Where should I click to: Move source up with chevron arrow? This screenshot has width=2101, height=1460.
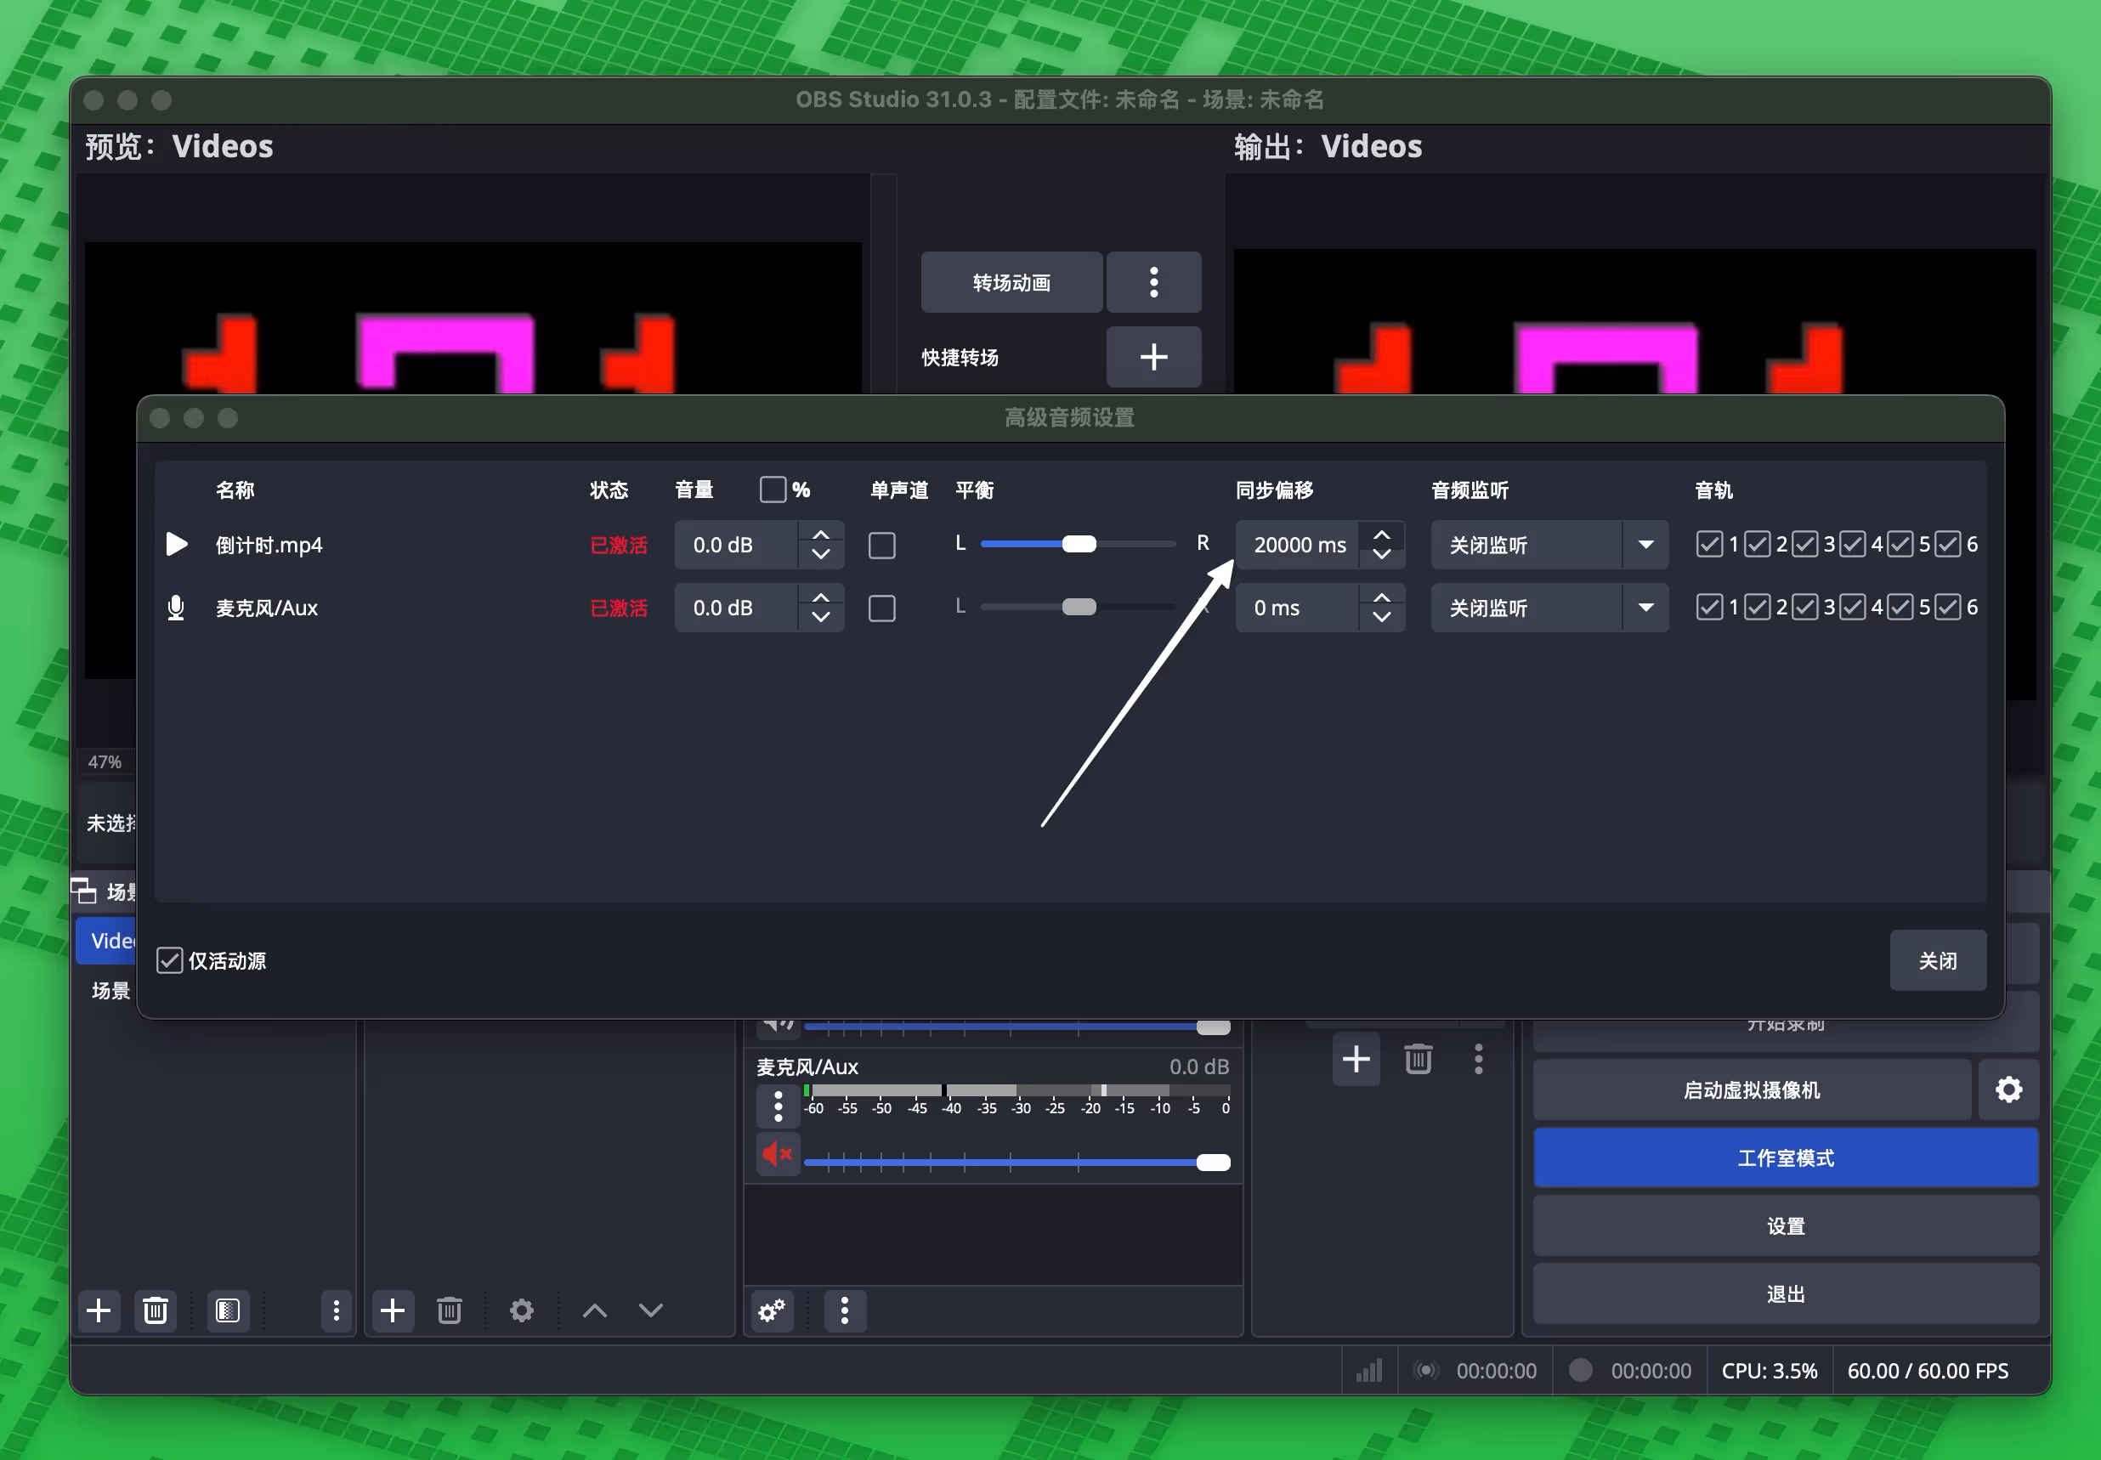point(595,1311)
